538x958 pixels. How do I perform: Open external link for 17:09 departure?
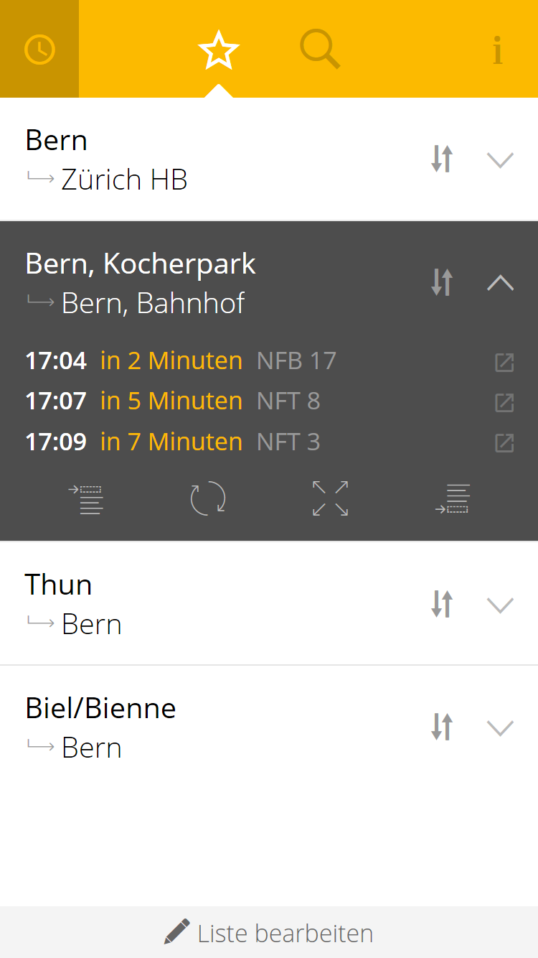[504, 443]
